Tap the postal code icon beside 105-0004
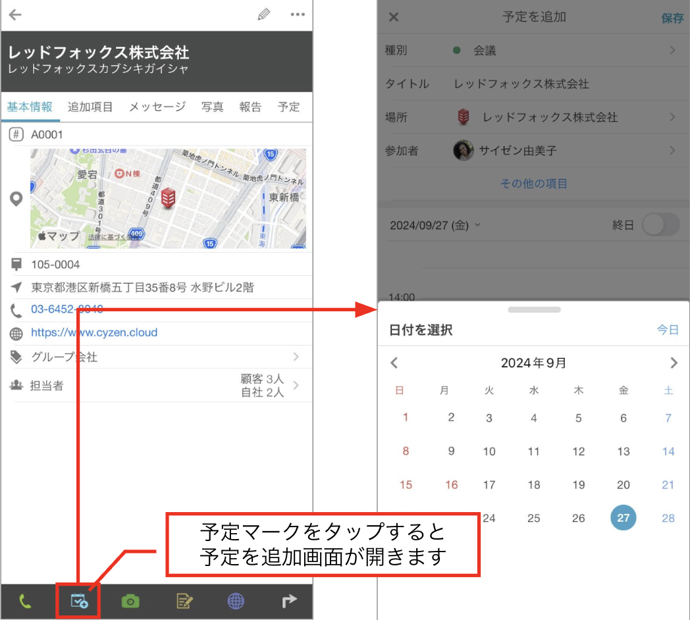690x620 pixels. point(16,265)
